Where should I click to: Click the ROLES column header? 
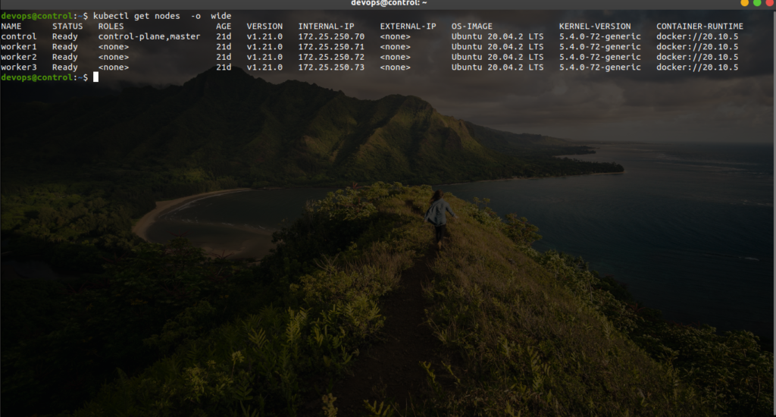pyautogui.click(x=111, y=27)
